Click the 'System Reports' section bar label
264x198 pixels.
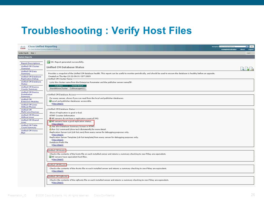coord(25,57)
